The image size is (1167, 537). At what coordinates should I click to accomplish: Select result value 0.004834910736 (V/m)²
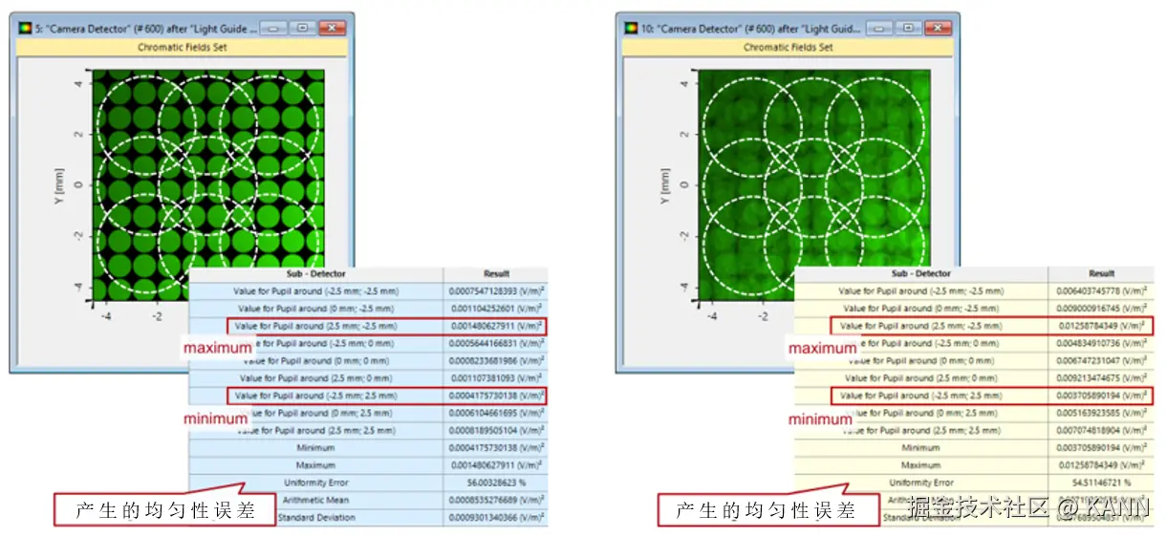(x=1102, y=343)
